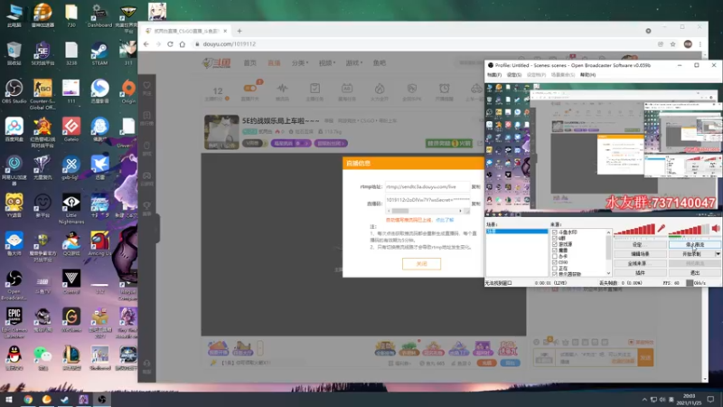Select the STEAM desktop shortcut
Viewport: 723px width, 407px height.
tap(99, 53)
